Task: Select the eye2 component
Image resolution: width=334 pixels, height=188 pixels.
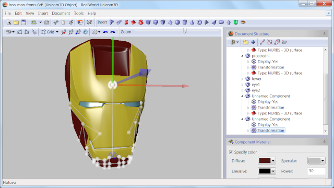Action: tap(256, 90)
